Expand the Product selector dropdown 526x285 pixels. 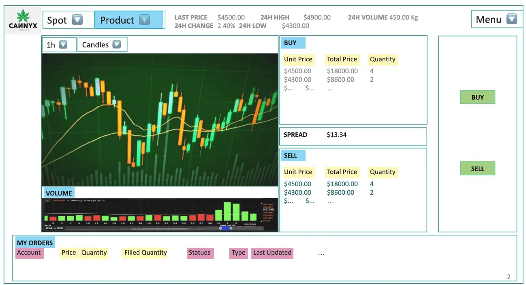pyautogui.click(x=130, y=20)
